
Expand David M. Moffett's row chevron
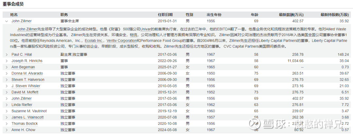click(6, 92)
